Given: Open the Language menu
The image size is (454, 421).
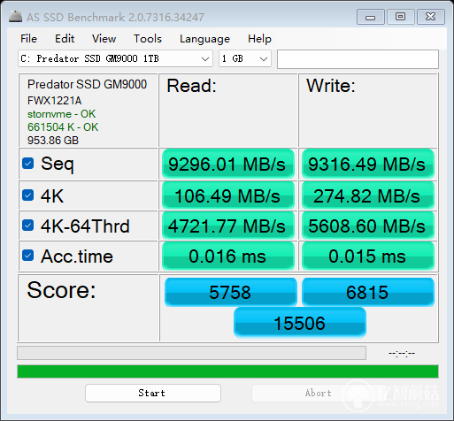Looking at the screenshot, I should 204,39.
